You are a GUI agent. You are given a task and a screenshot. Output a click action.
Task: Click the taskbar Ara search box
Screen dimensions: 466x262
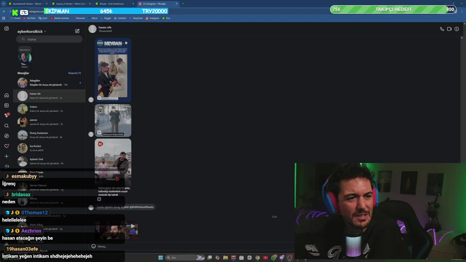[185, 258]
